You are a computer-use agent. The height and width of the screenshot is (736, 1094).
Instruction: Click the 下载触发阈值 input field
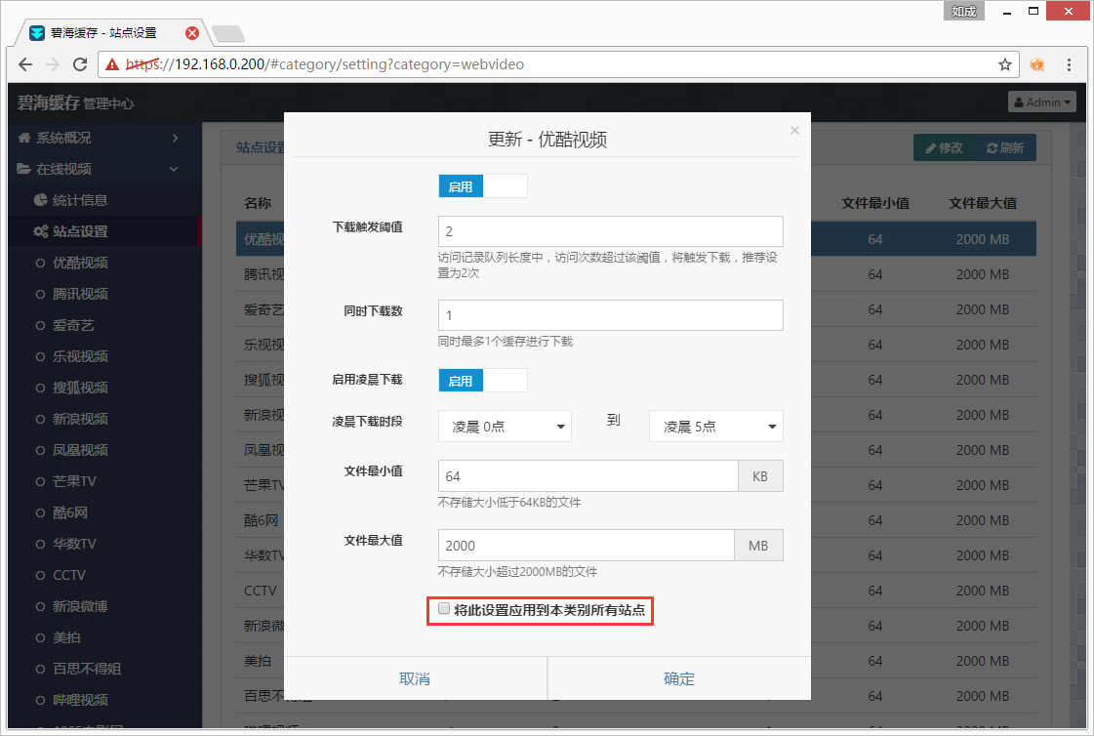[611, 231]
